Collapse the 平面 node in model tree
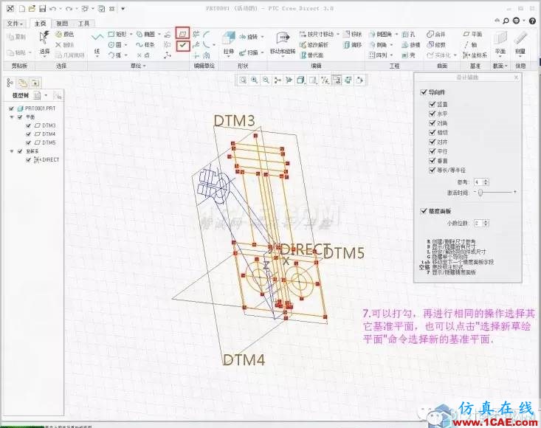541x428 pixels. tap(12, 117)
